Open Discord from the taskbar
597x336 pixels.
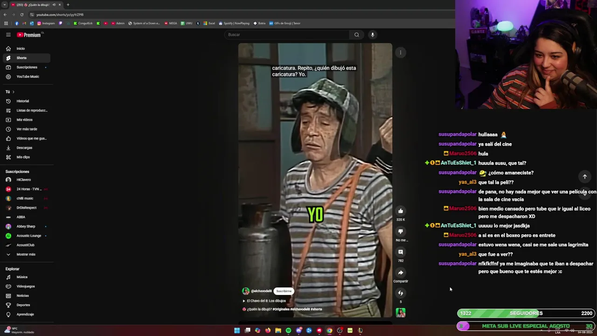point(298,330)
